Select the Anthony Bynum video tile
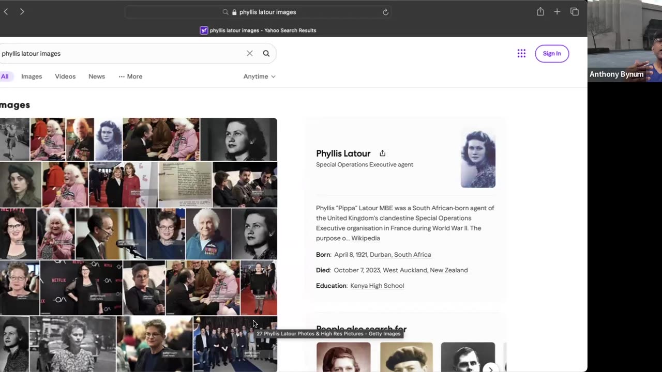662x372 pixels. [x=625, y=41]
